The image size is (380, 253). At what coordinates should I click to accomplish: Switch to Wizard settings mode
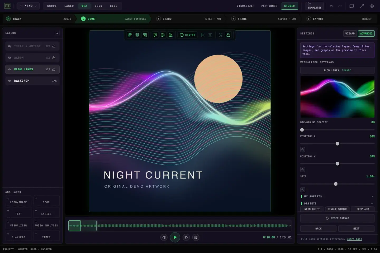350,33
